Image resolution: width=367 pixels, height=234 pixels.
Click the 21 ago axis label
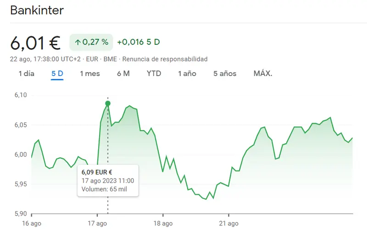click(x=228, y=223)
